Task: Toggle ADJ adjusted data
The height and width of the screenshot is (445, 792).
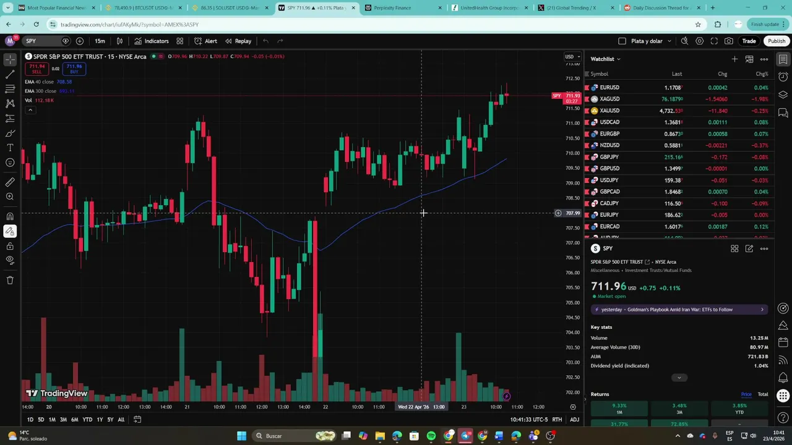Action: click(575, 420)
